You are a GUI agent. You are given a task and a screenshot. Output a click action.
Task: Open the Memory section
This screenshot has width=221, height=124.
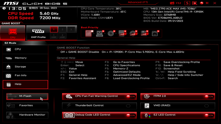[25, 58]
